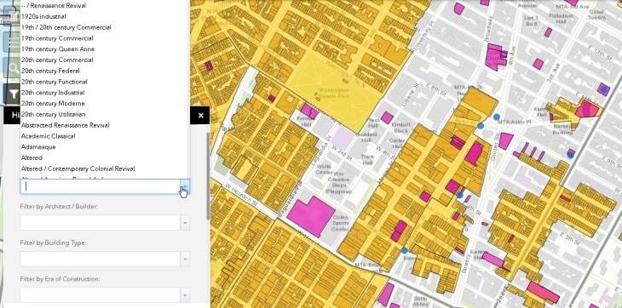Open the Era of Construction dropdown arrow
622x308 pixels.
coord(185,295)
